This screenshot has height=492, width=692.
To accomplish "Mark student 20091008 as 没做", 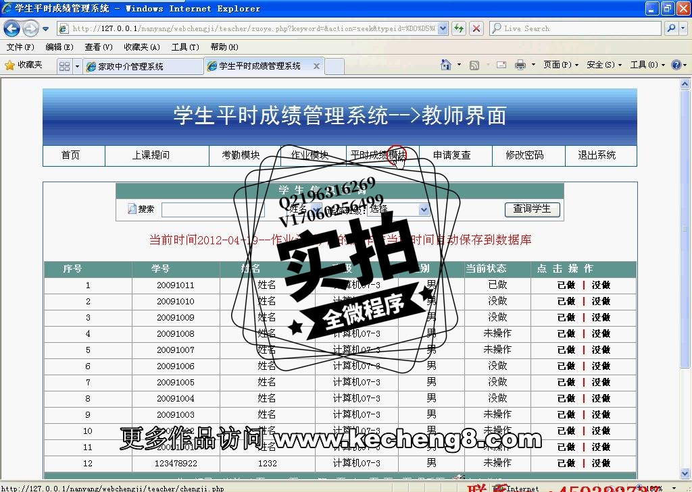I will coord(601,333).
